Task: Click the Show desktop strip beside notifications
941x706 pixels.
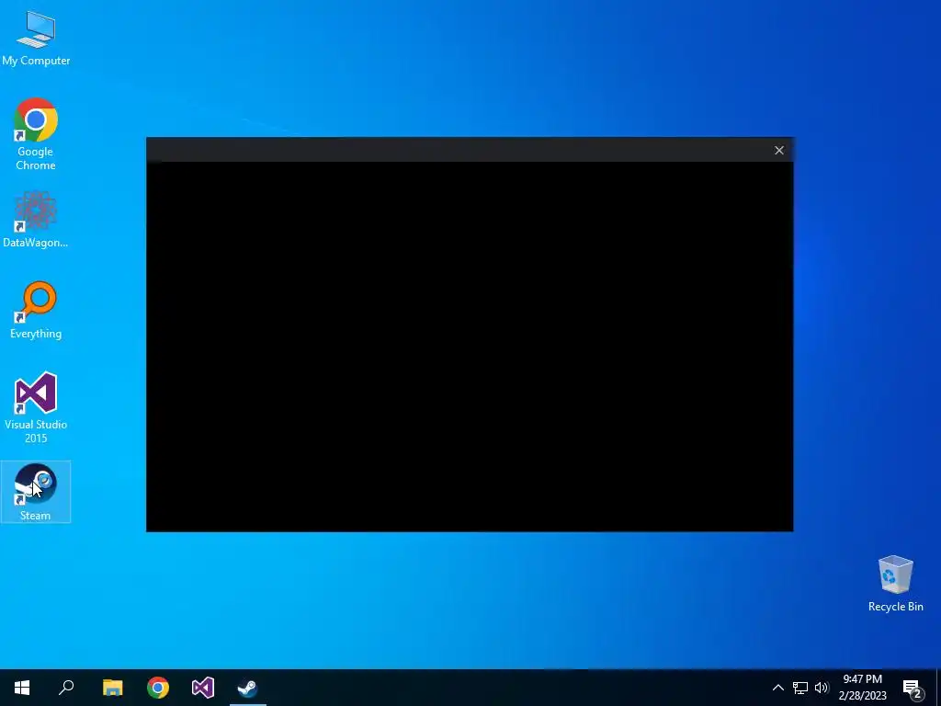Action: coord(938,688)
